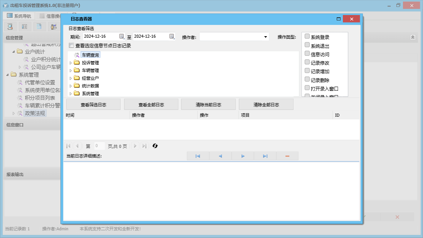Screen dimensions: 423x238
Task: Click 查看筛选日志 button
Action: pyautogui.click(x=93, y=105)
